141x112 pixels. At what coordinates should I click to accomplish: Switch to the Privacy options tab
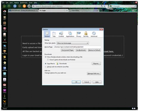pos(79,34)
